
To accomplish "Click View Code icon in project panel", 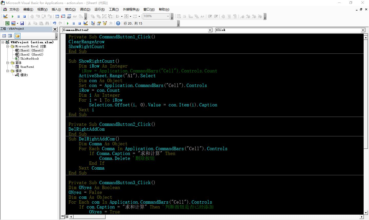I will (x=4, y=36).
